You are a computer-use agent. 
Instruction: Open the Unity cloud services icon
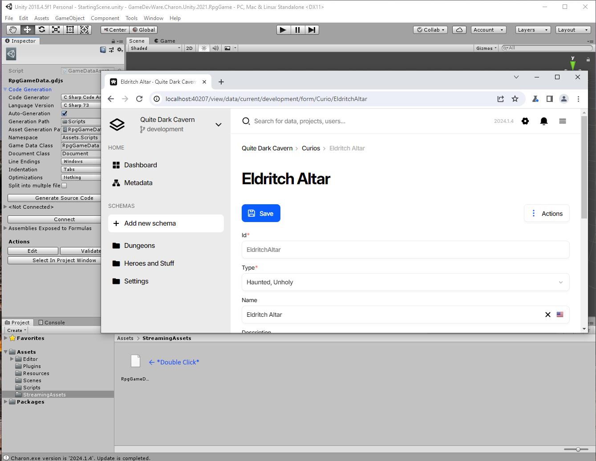pos(459,30)
